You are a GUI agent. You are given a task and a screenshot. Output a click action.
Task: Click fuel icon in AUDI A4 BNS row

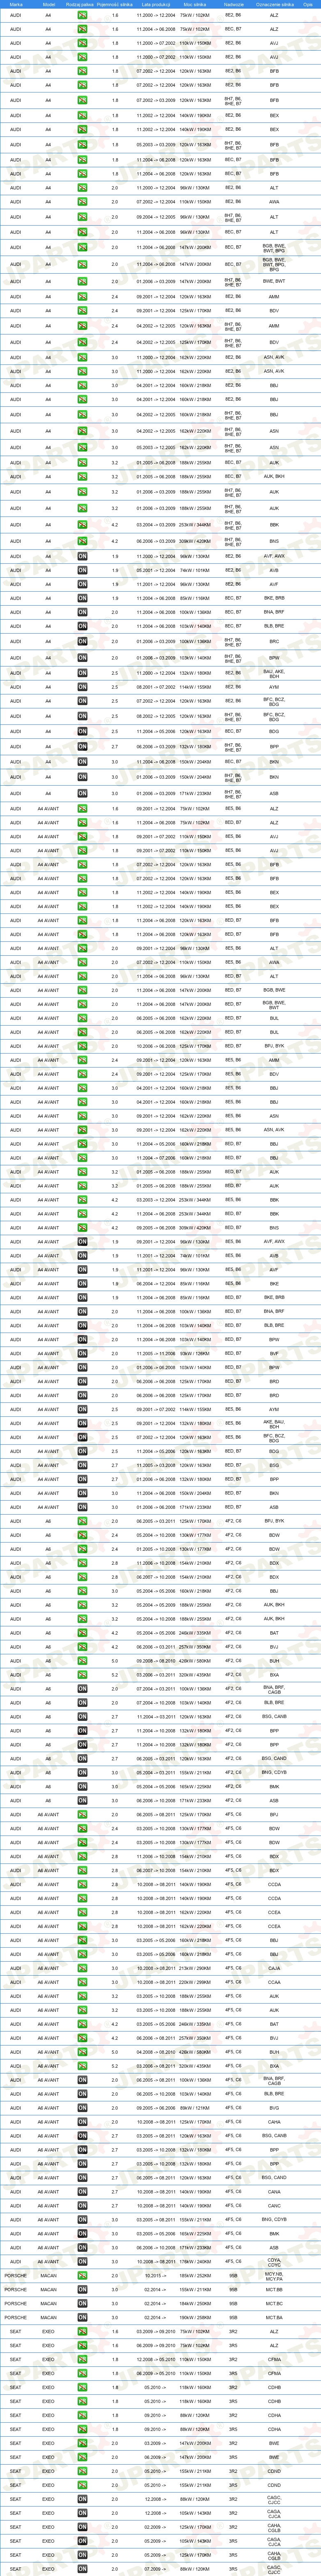coord(82,541)
